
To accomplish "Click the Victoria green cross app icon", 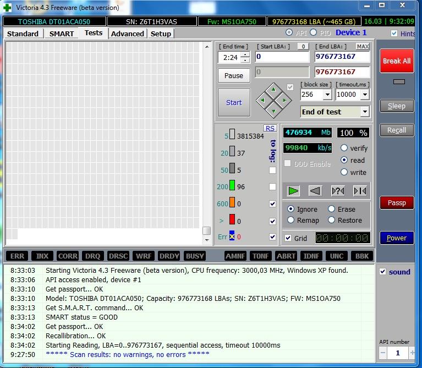I will coord(7,8).
